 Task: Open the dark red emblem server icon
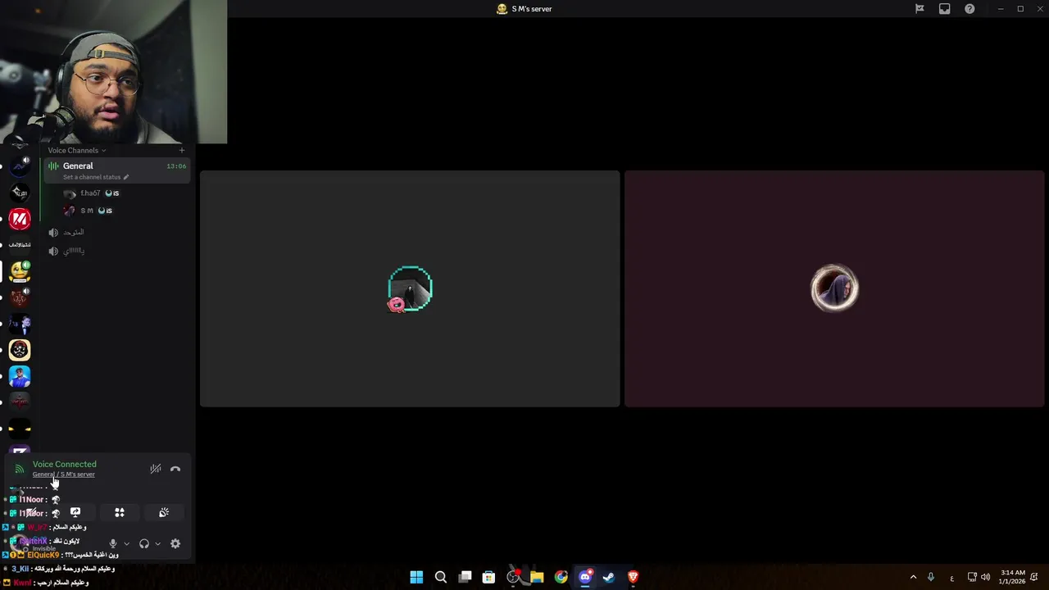pos(20,297)
